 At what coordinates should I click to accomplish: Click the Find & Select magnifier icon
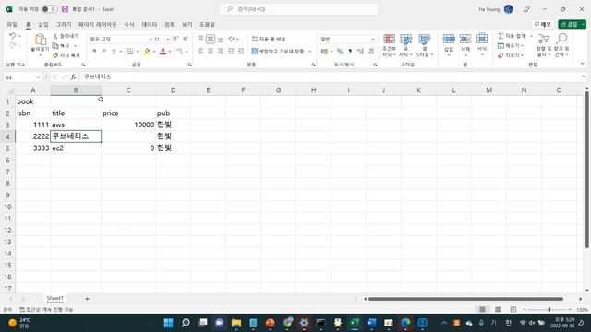pos(561,39)
